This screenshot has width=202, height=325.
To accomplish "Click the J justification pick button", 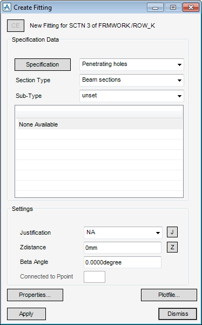I will [x=172, y=232].
